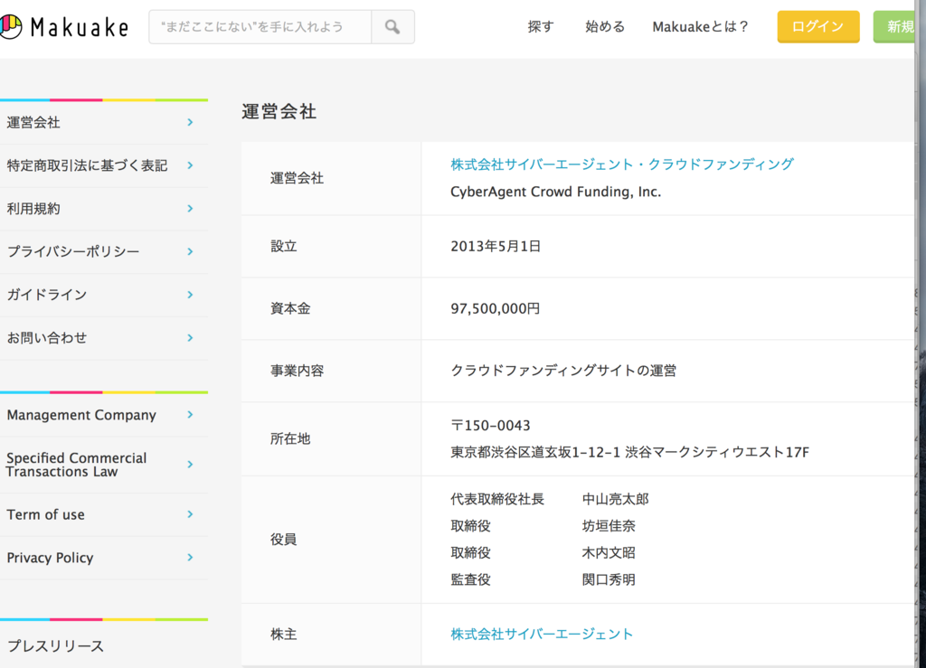
Task: Open プレスリリース in the sidebar
Action: click(55, 646)
